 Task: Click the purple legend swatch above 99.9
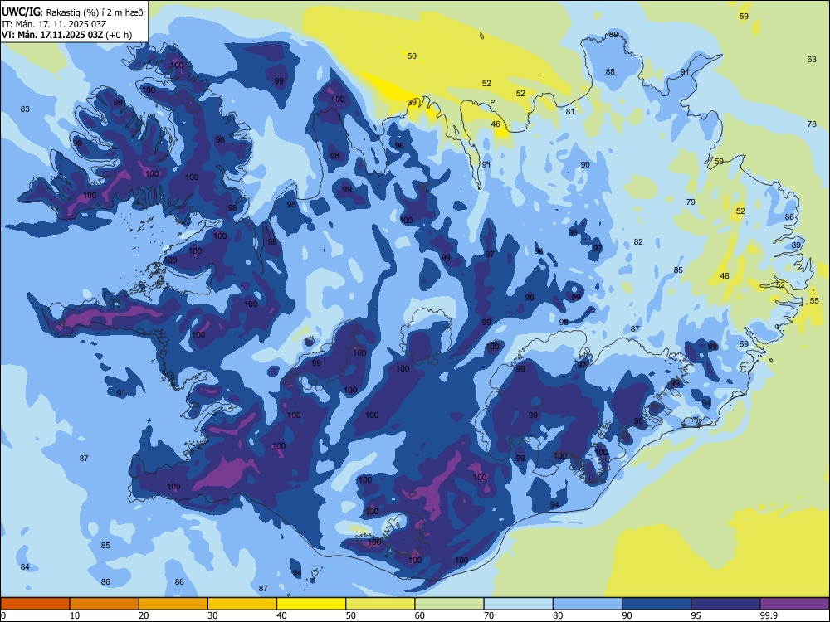794,604
